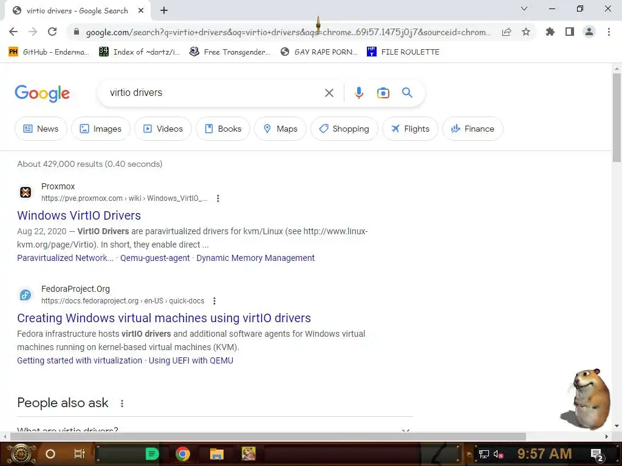Open the GitHub Enderman bookmark
This screenshot has height=466, width=622.
[x=49, y=52]
